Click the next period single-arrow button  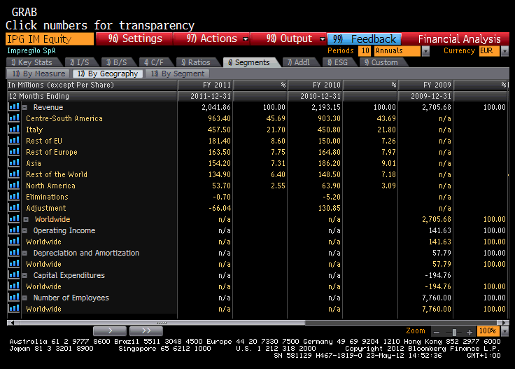(110, 330)
